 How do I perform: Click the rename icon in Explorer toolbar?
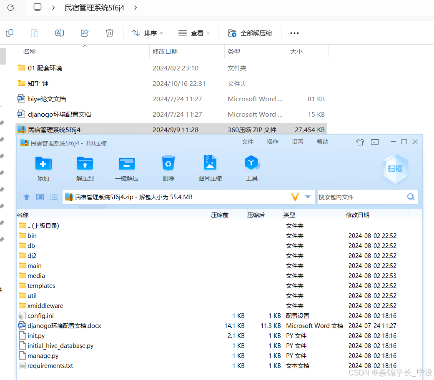59,33
